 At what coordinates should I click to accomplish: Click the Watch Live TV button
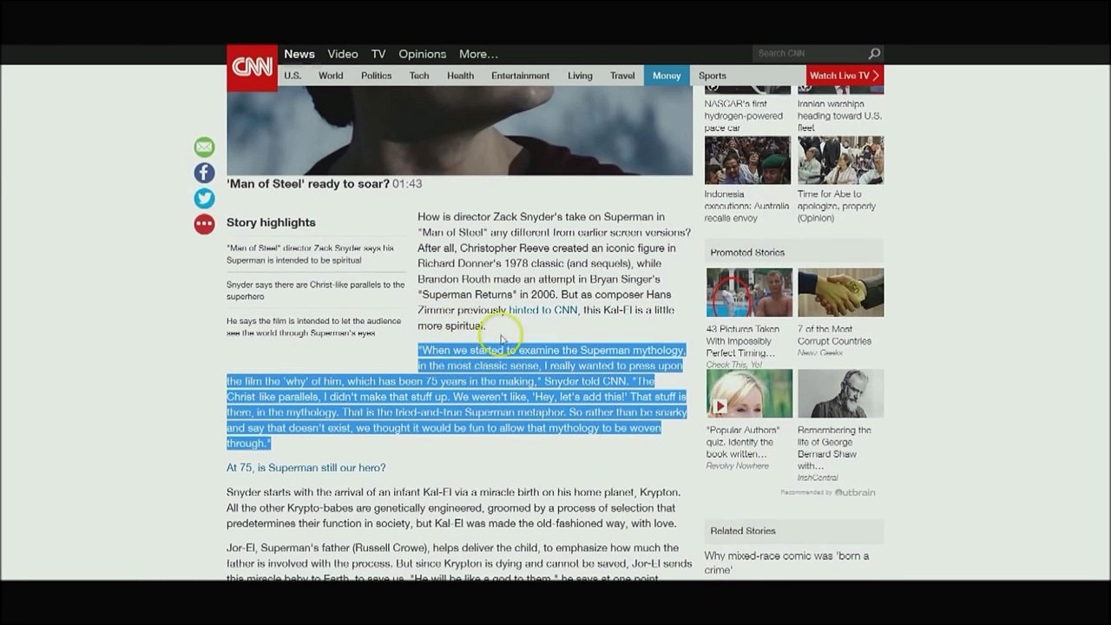tap(845, 76)
